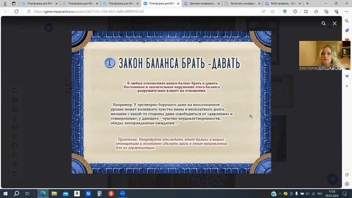
Task: Reload the page with the refresh icon
Action: tap(16, 12)
